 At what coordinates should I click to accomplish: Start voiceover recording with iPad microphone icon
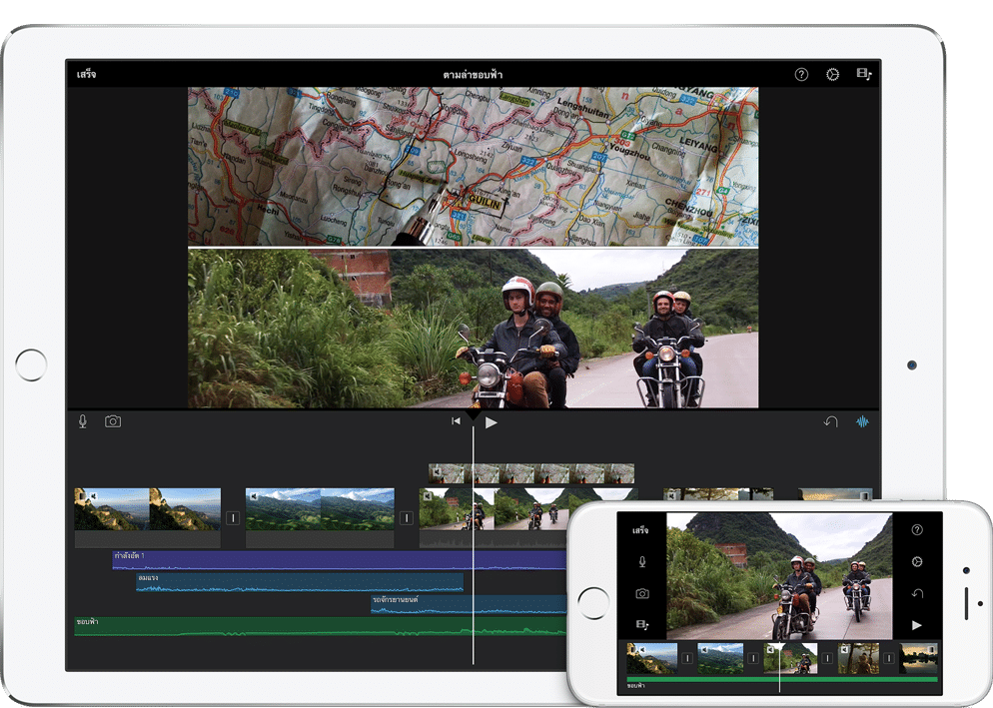pyautogui.click(x=83, y=421)
